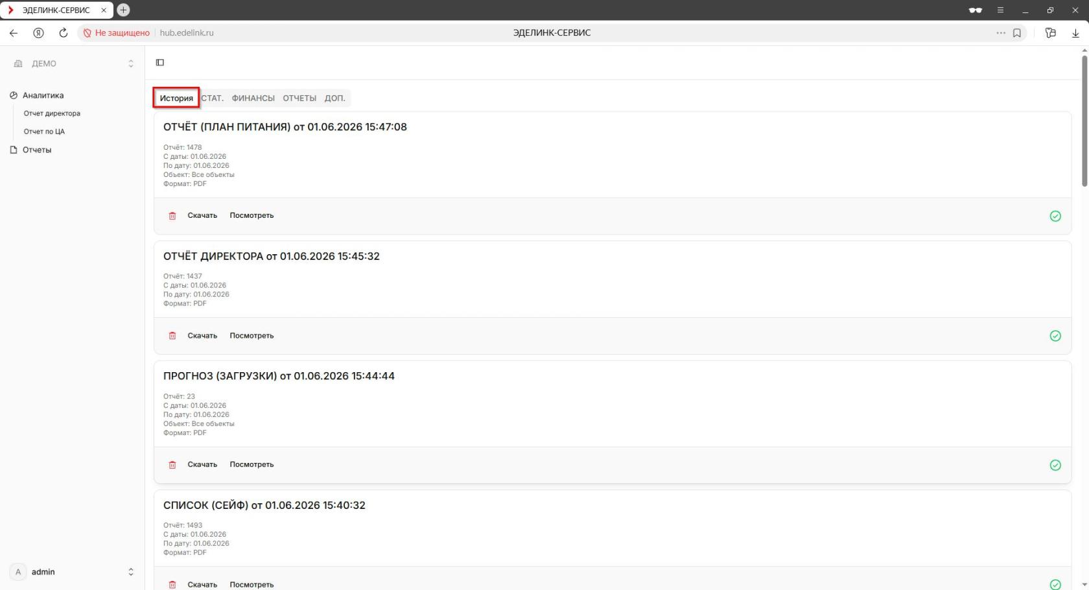This screenshot has width=1089, height=590.
Task: Click the Отчеты document icon in sidebar
Action: click(x=14, y=150)
